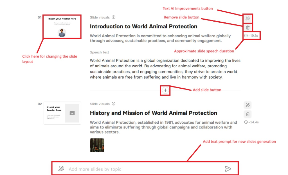Viewport: 288px width, 175px height.
Task: Delete slide 01 with its trash icon
Action: 247,28
